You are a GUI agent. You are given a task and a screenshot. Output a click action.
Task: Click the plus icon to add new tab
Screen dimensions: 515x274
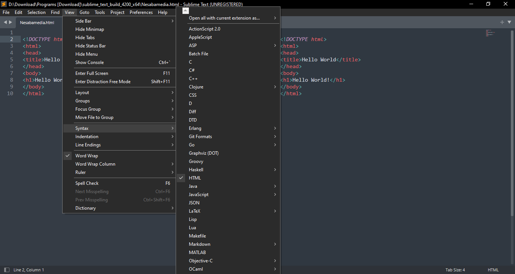(502, 22)
